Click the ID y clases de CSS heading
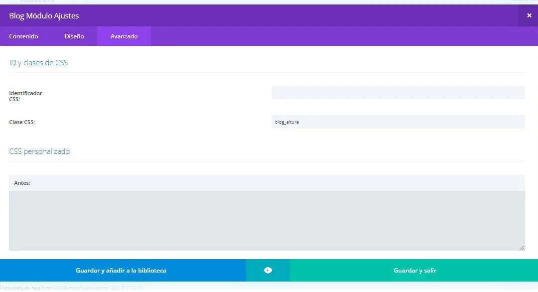538x292 pixels. 38,63
